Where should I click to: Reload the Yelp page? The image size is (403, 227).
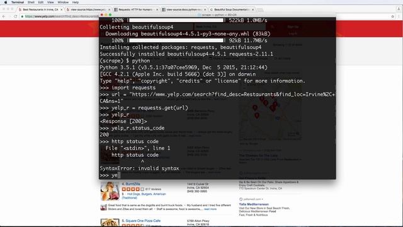pyautogui.click(x=16, y=16)
